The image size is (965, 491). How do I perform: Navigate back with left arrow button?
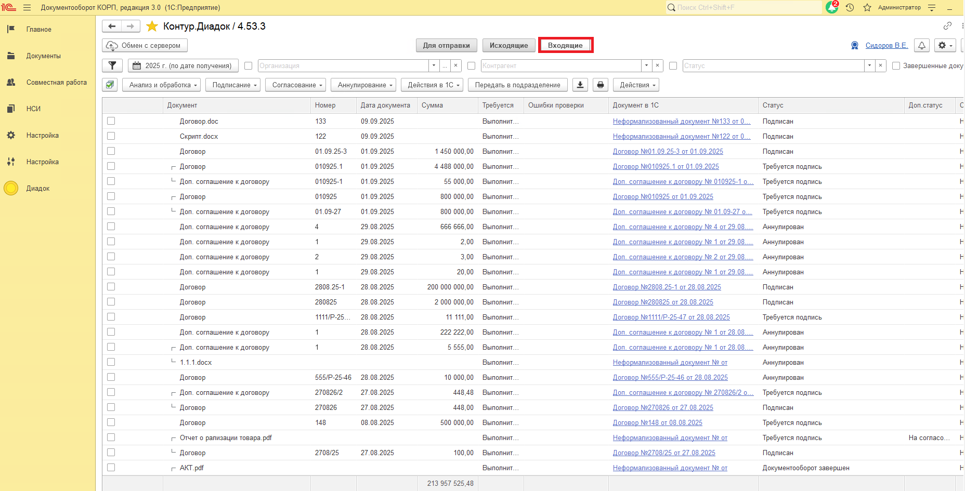pos(112,26)
